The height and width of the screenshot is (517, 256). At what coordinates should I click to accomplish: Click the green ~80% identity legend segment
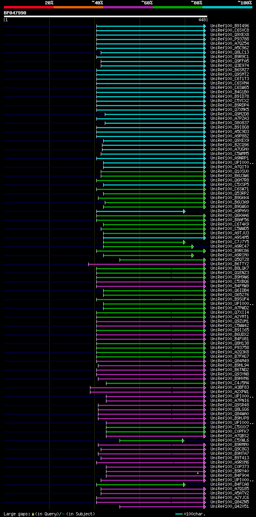point(177,7)
